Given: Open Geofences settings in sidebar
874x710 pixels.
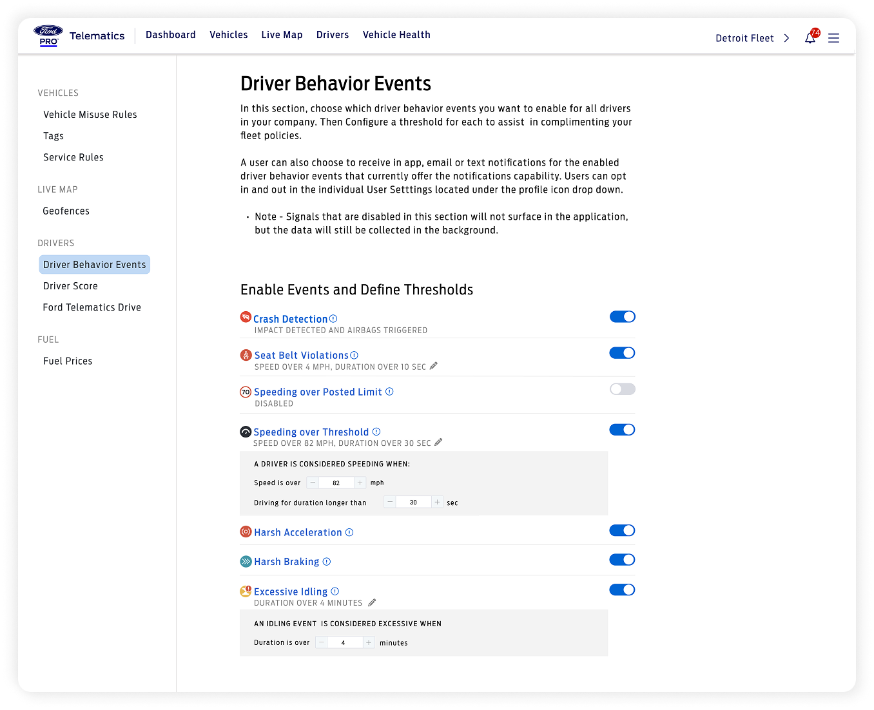Looking at the screenshot, I should point(66,211).
